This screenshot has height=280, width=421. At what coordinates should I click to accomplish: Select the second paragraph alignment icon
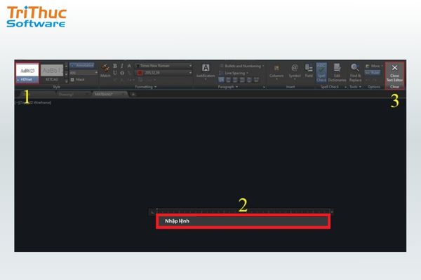(x=228, y=80)
